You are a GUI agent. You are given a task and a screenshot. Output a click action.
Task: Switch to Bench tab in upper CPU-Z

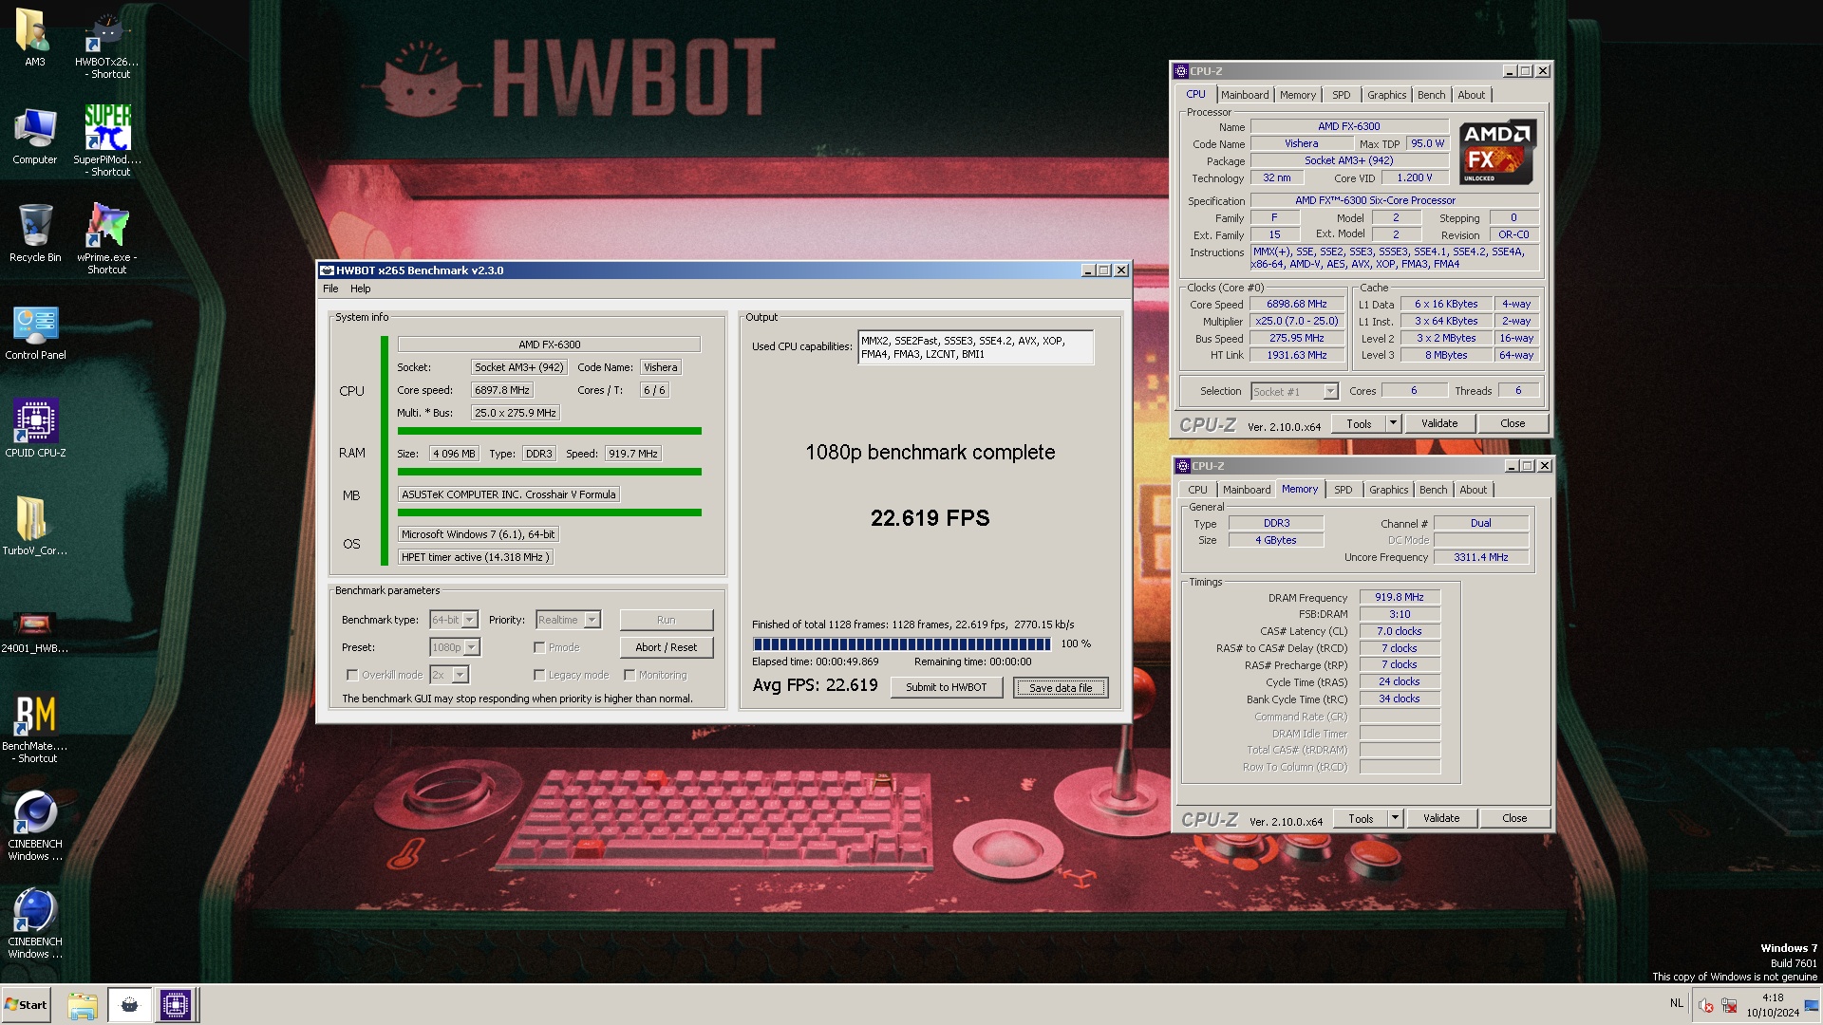1431,95
